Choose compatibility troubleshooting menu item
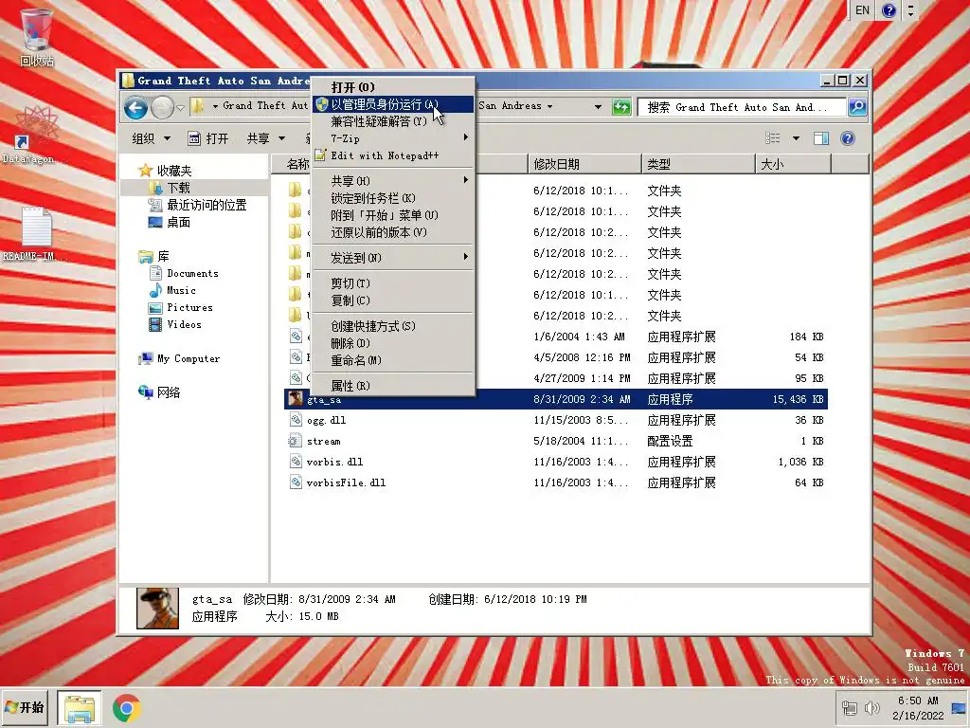 coord(393,121)
